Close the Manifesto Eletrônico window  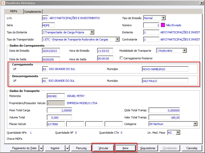[x=201, y=3]
